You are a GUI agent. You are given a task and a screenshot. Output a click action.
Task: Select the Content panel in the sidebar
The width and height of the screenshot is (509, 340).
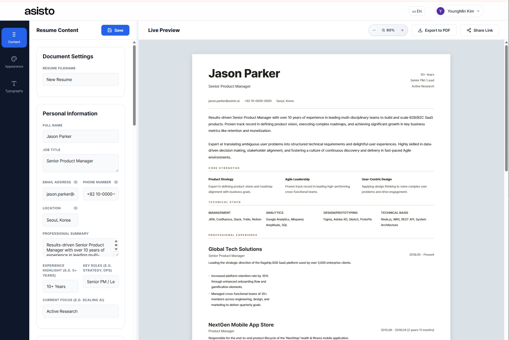click(x=14, y=37)
